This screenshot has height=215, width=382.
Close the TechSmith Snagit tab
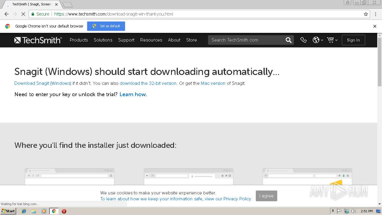[x=56, y=4]
